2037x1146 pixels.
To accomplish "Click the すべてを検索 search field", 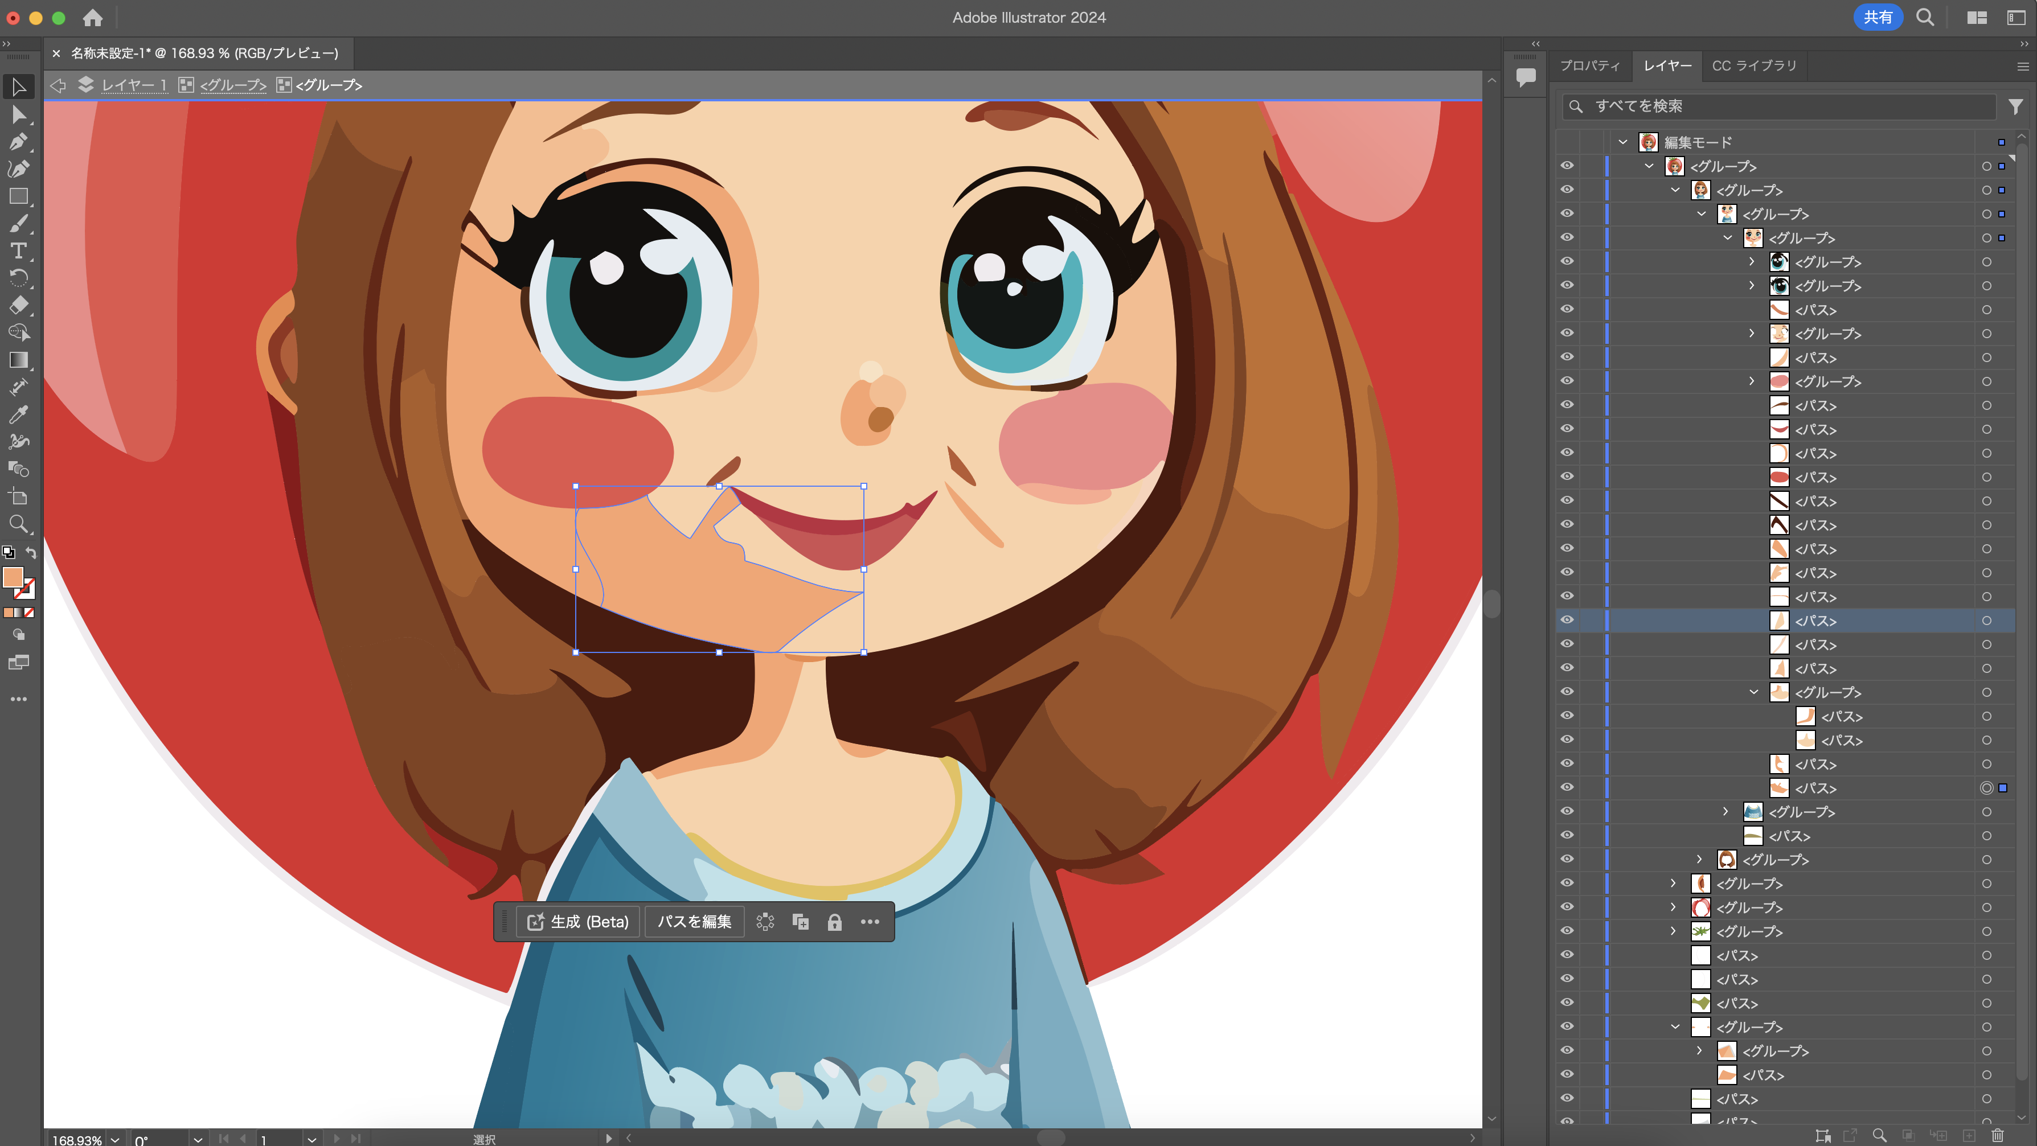I will (1779, 106).
